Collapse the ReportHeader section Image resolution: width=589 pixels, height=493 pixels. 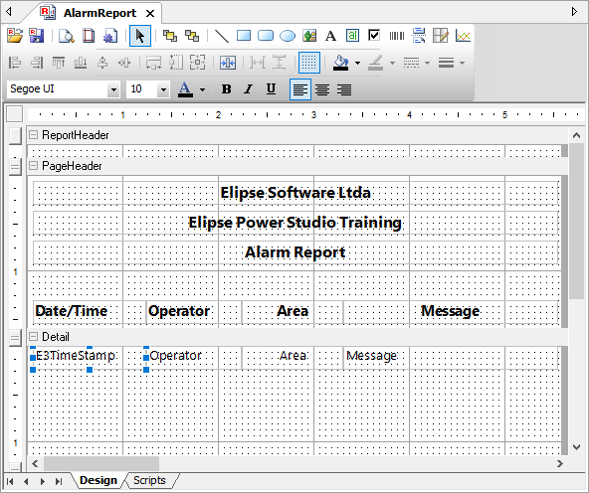coord(34,135)
